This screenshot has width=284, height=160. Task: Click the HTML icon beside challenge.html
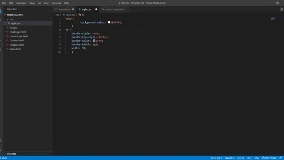[x=7, y=32]
